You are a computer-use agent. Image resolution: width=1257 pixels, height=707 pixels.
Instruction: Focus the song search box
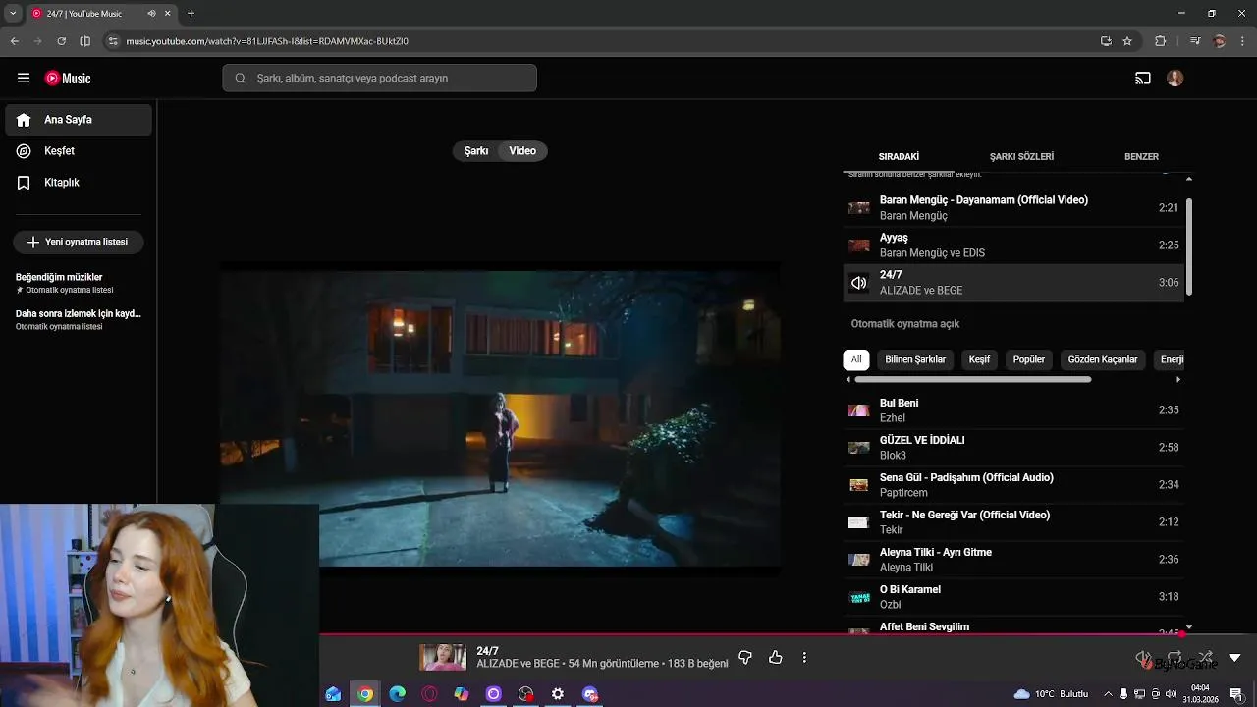click(x=379, y=79)
